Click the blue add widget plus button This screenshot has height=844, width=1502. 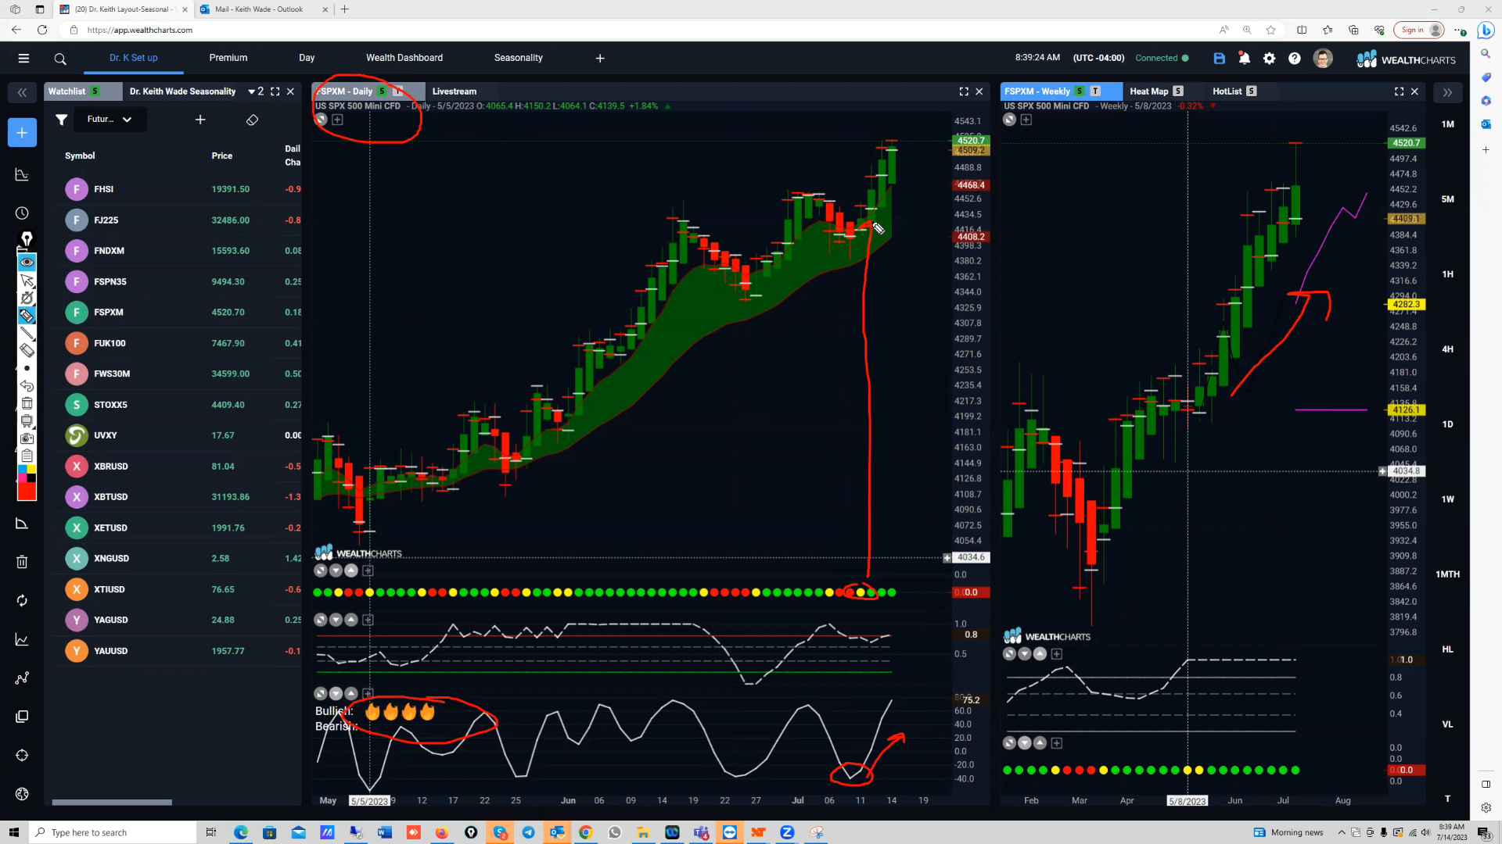click(22, 132)
